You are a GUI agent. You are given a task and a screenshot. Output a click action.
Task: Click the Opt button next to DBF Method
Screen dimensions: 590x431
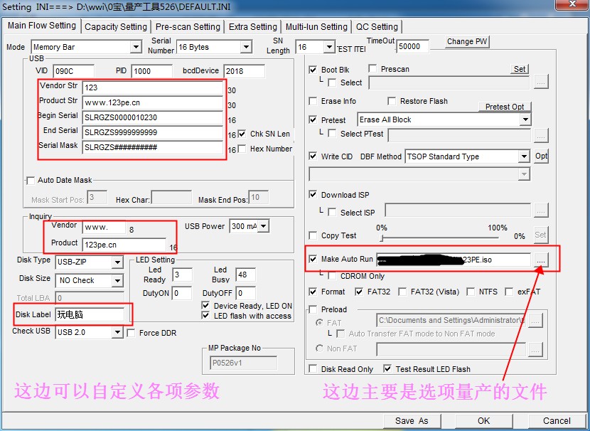(x=541, y=156)
